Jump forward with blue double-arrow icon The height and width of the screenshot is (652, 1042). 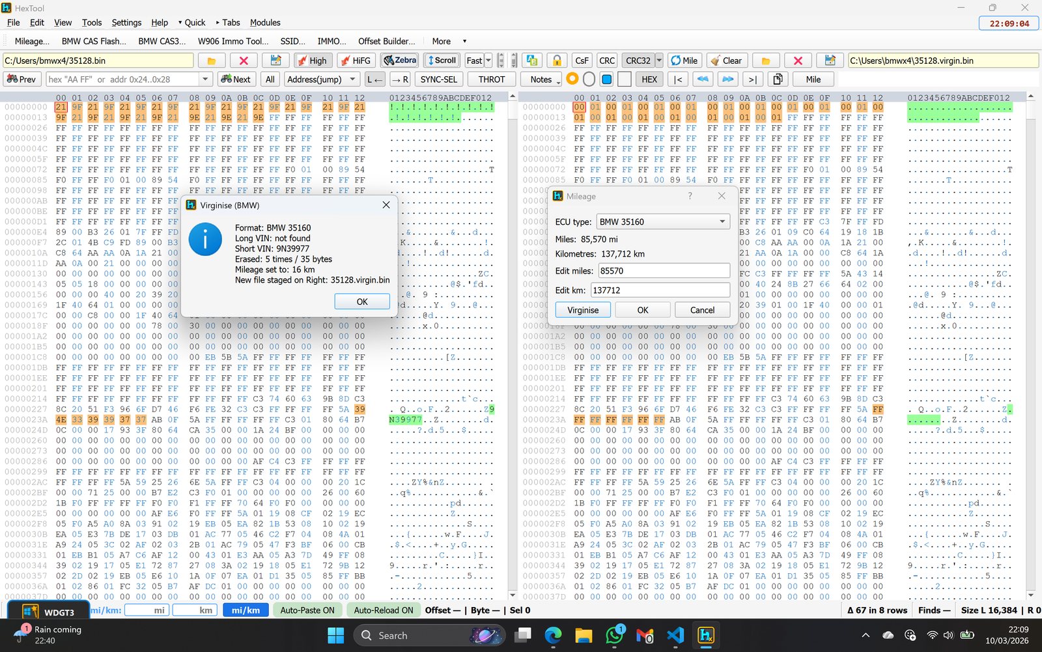coord(727,79)
